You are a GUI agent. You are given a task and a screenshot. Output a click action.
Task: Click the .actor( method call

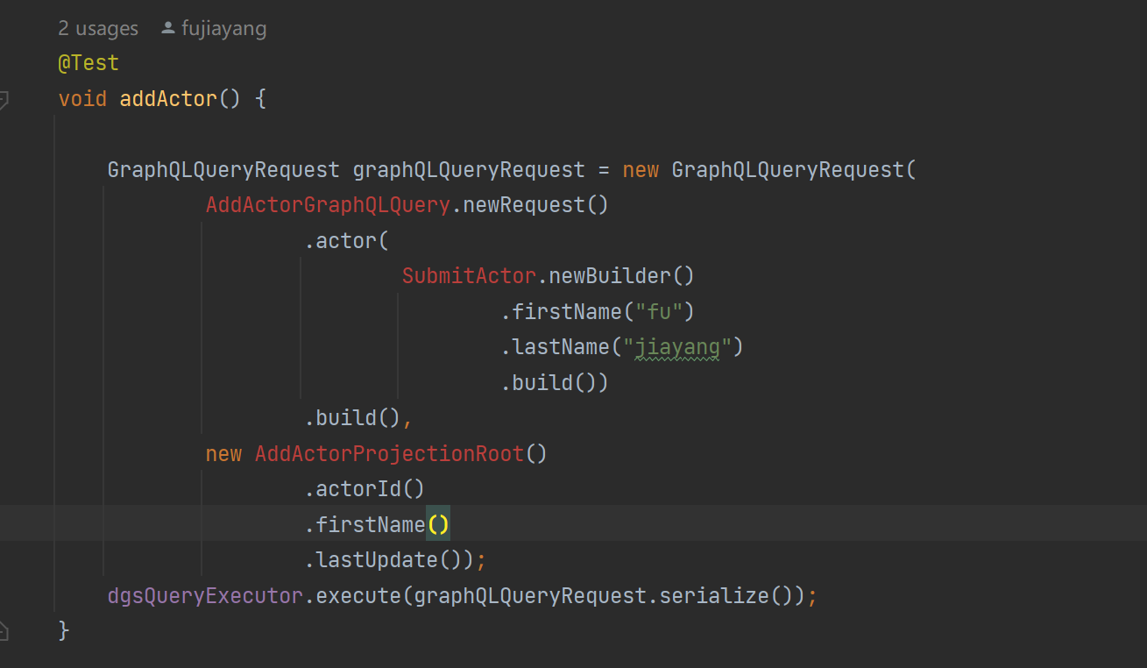pyautogui.click(x=345, y=241)
